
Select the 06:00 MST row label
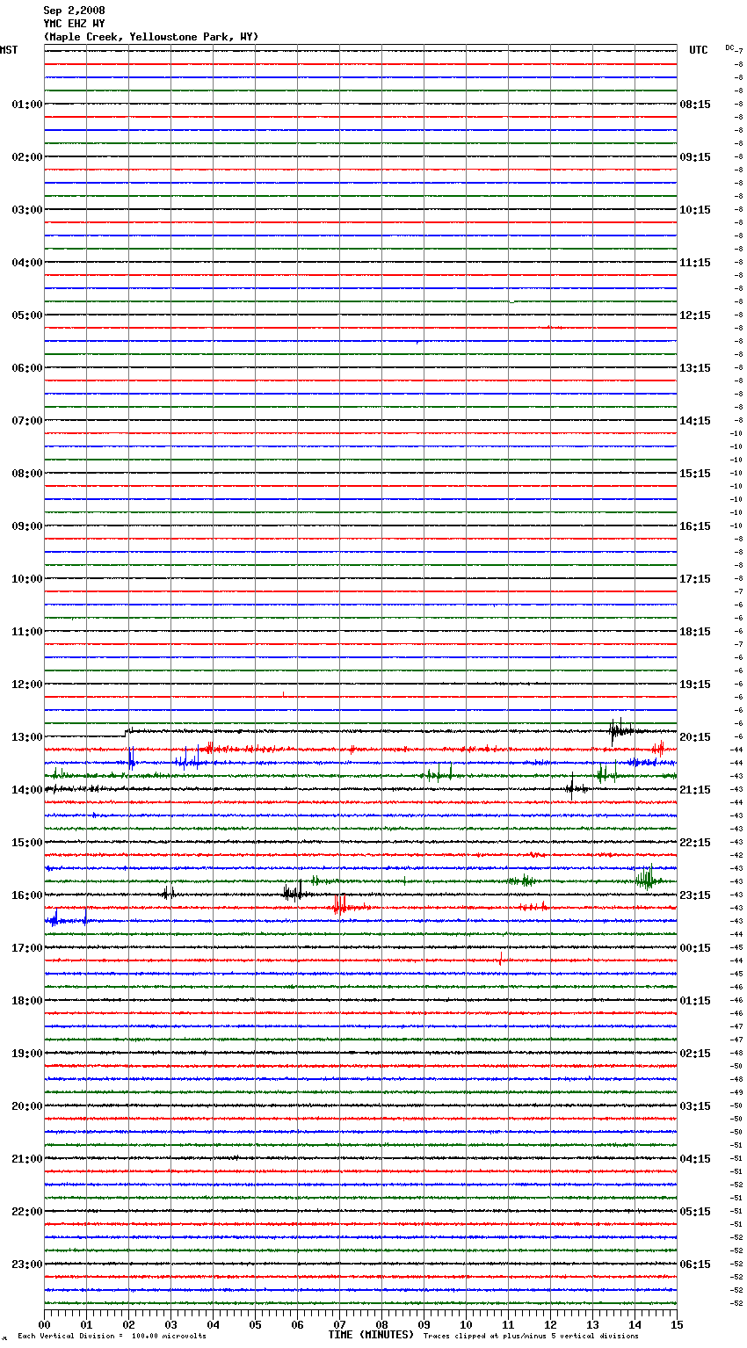(x=27, y=368)
